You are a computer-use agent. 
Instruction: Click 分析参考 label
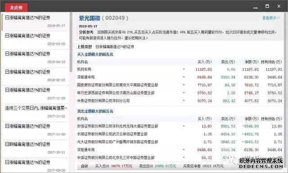click(86, 32)
